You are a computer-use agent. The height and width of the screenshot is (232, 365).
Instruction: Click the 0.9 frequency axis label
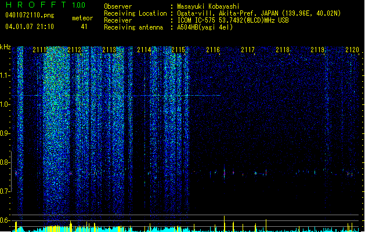pyautogui.click(x=5, y=133)
